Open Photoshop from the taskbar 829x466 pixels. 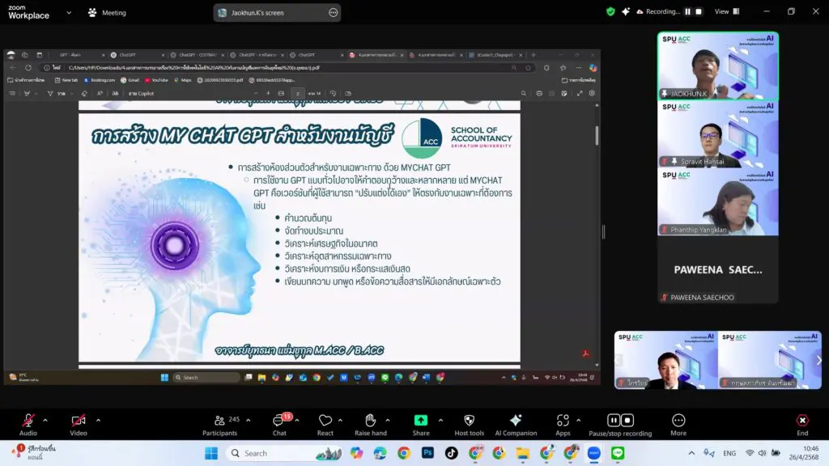click(427, 453)
